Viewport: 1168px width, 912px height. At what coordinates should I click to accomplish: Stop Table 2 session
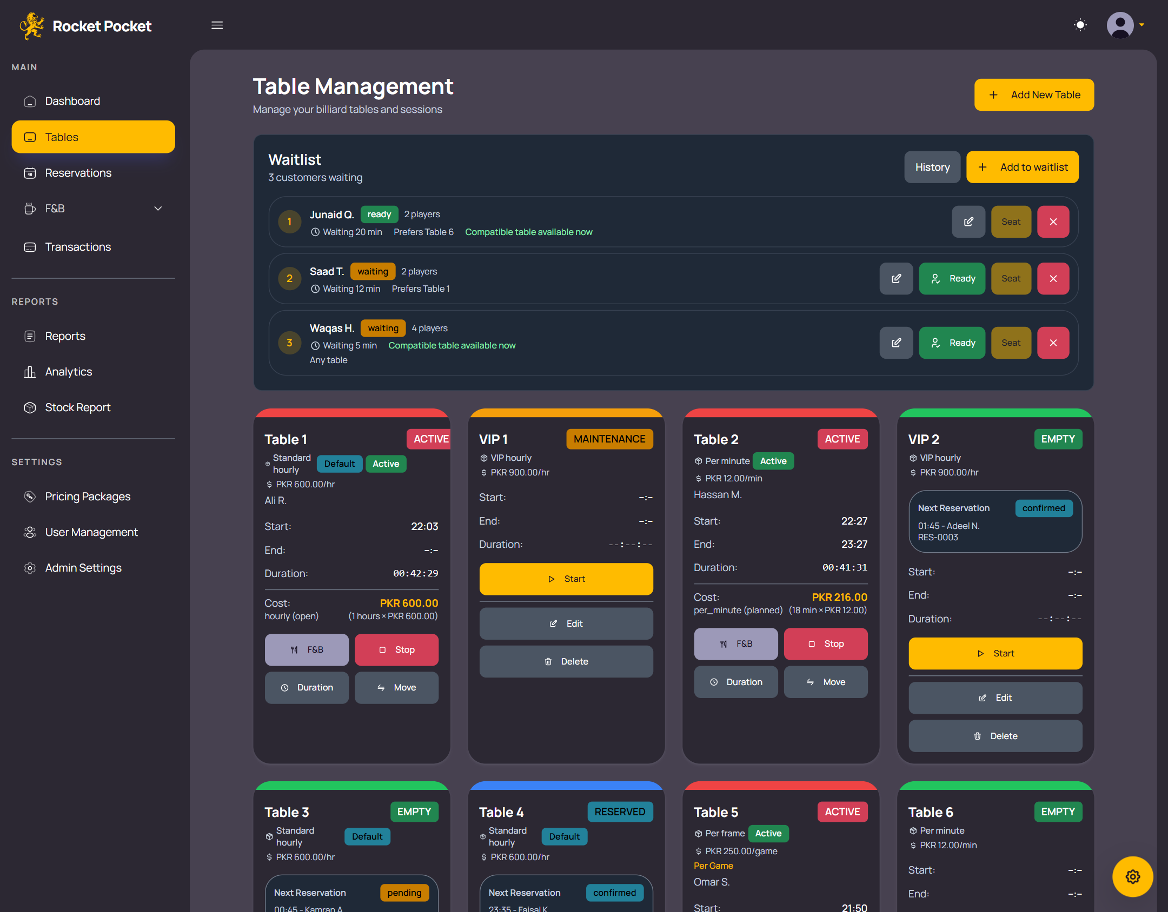tap(826, 644)
